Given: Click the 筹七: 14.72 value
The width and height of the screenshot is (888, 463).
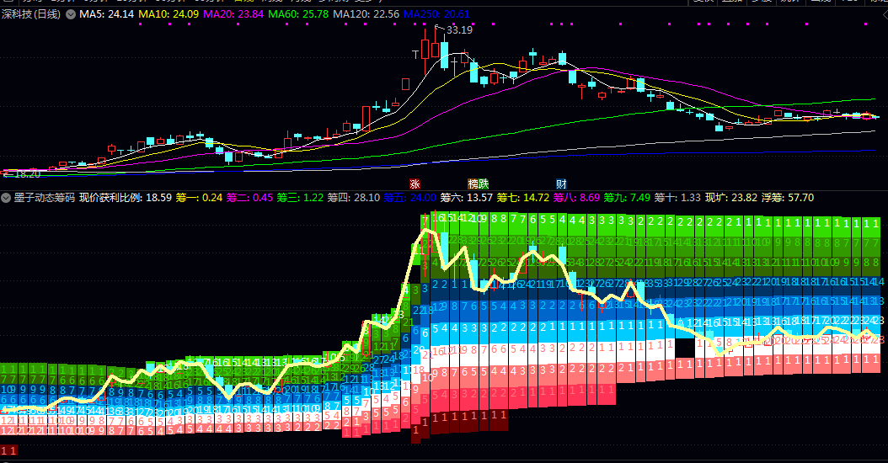Looking at the screenshot, I should (522, 198).
